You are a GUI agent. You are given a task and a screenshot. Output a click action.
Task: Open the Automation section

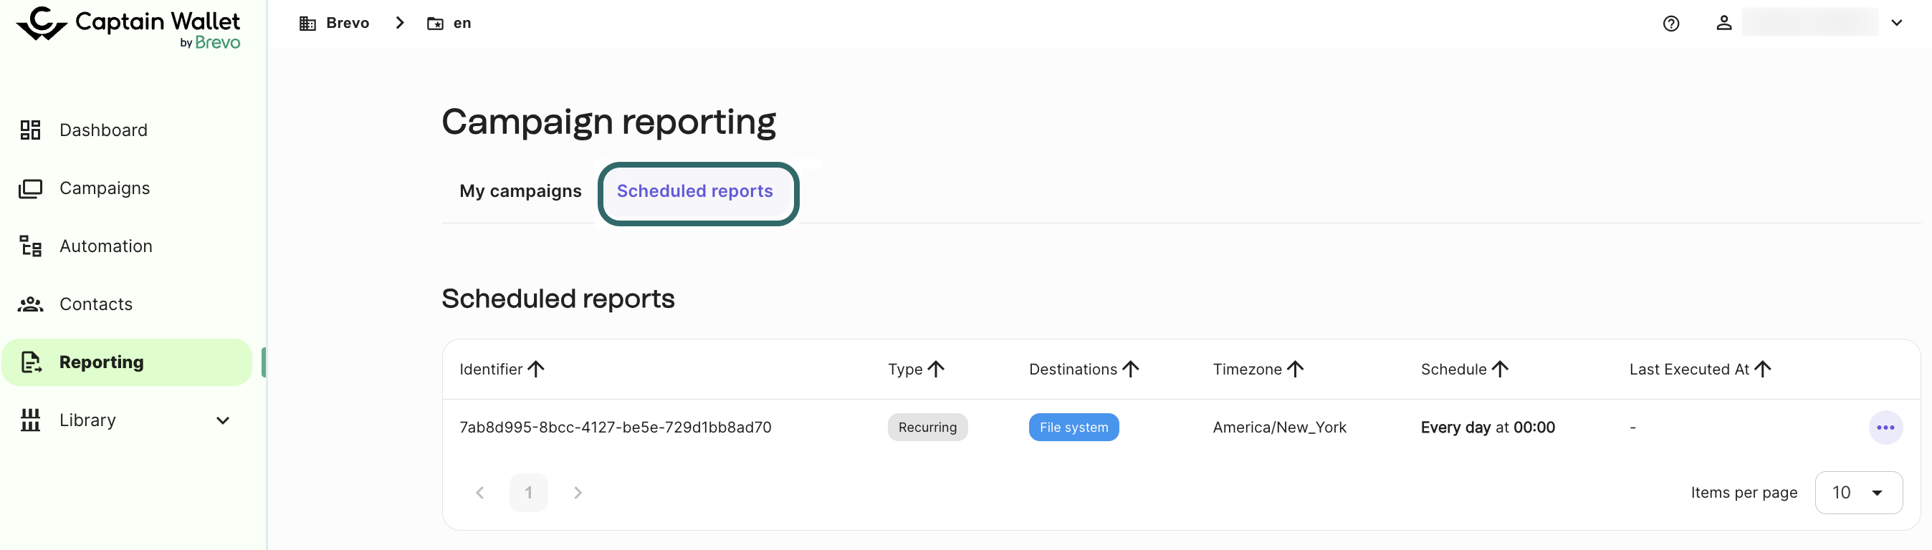[x=106, y=246]
